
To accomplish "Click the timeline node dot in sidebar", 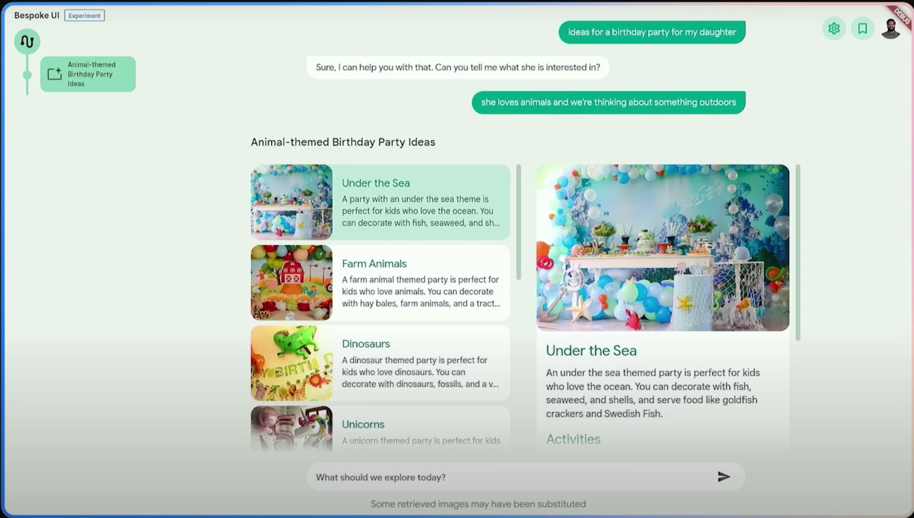I will coord(27,75).
